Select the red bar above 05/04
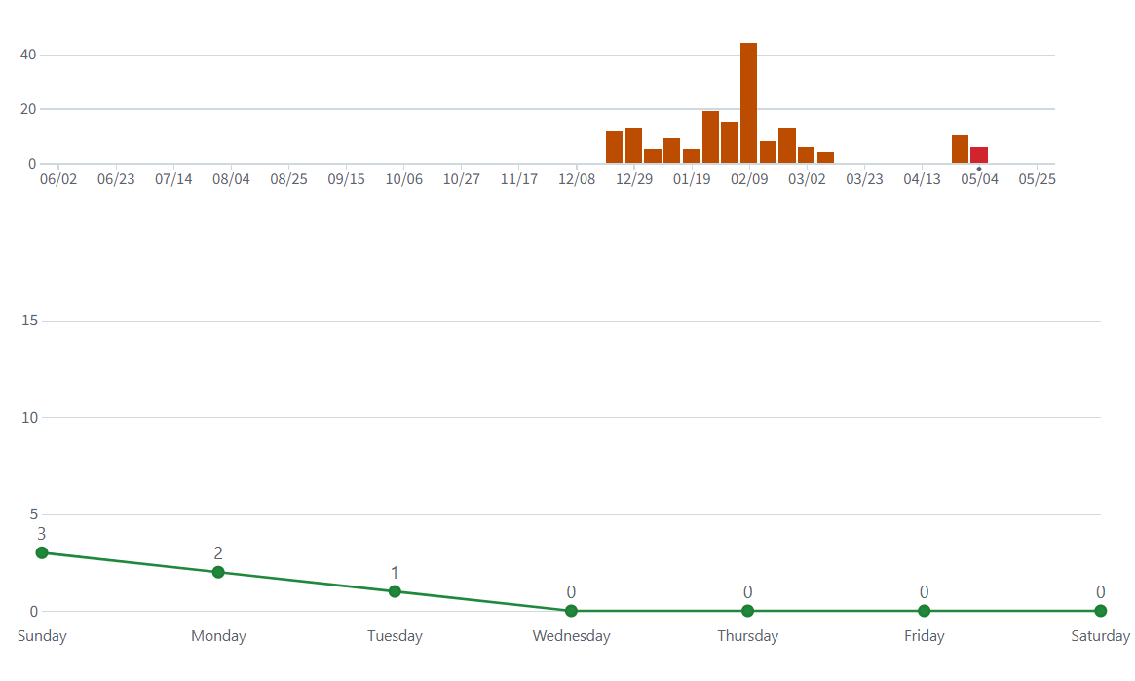Viewport: 1135px width, 681px height. (979, 155)
